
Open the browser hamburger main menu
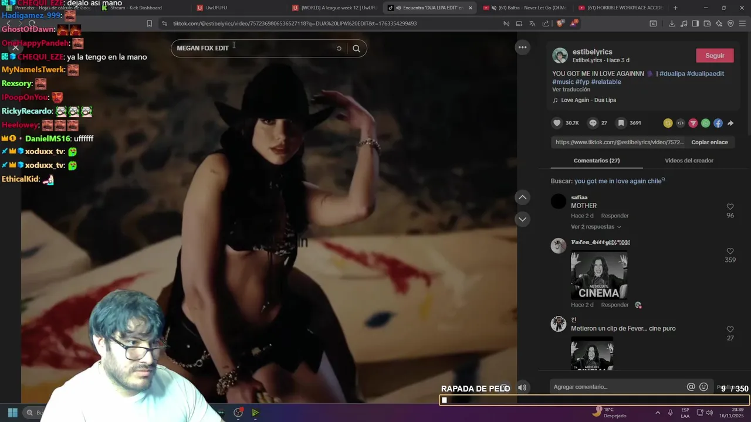[742, 23]
